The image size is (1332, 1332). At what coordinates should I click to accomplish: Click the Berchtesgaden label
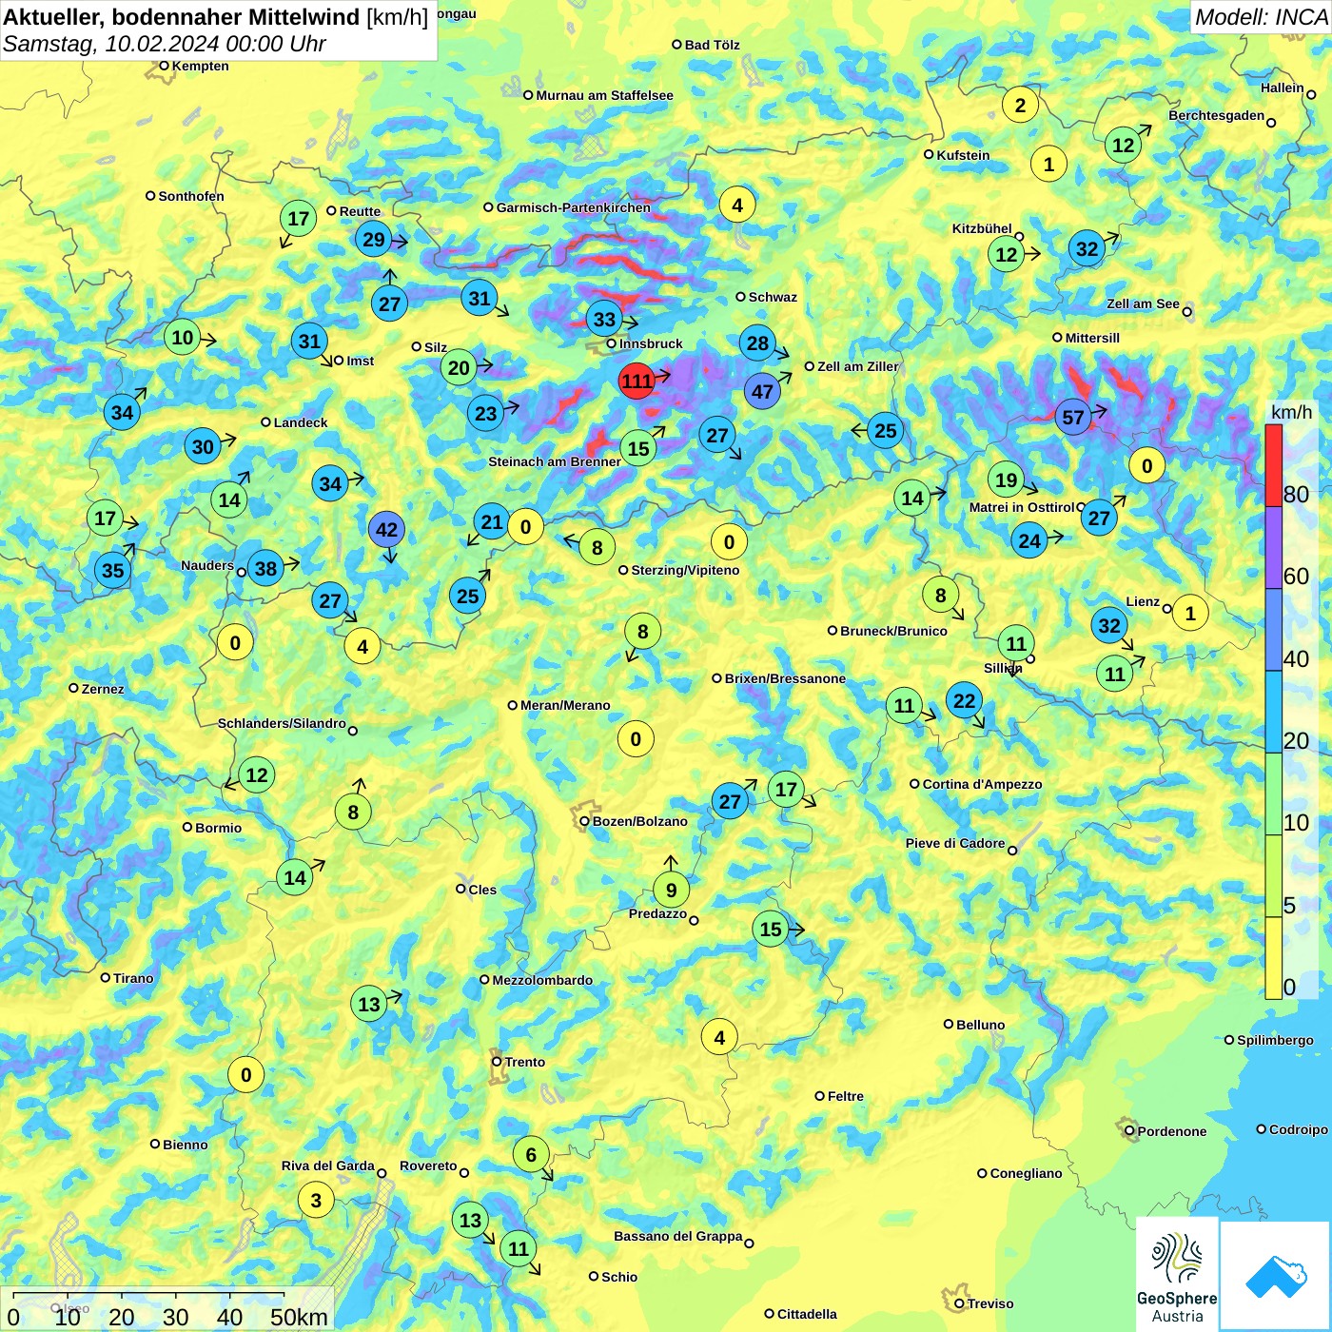point(1216,115)
